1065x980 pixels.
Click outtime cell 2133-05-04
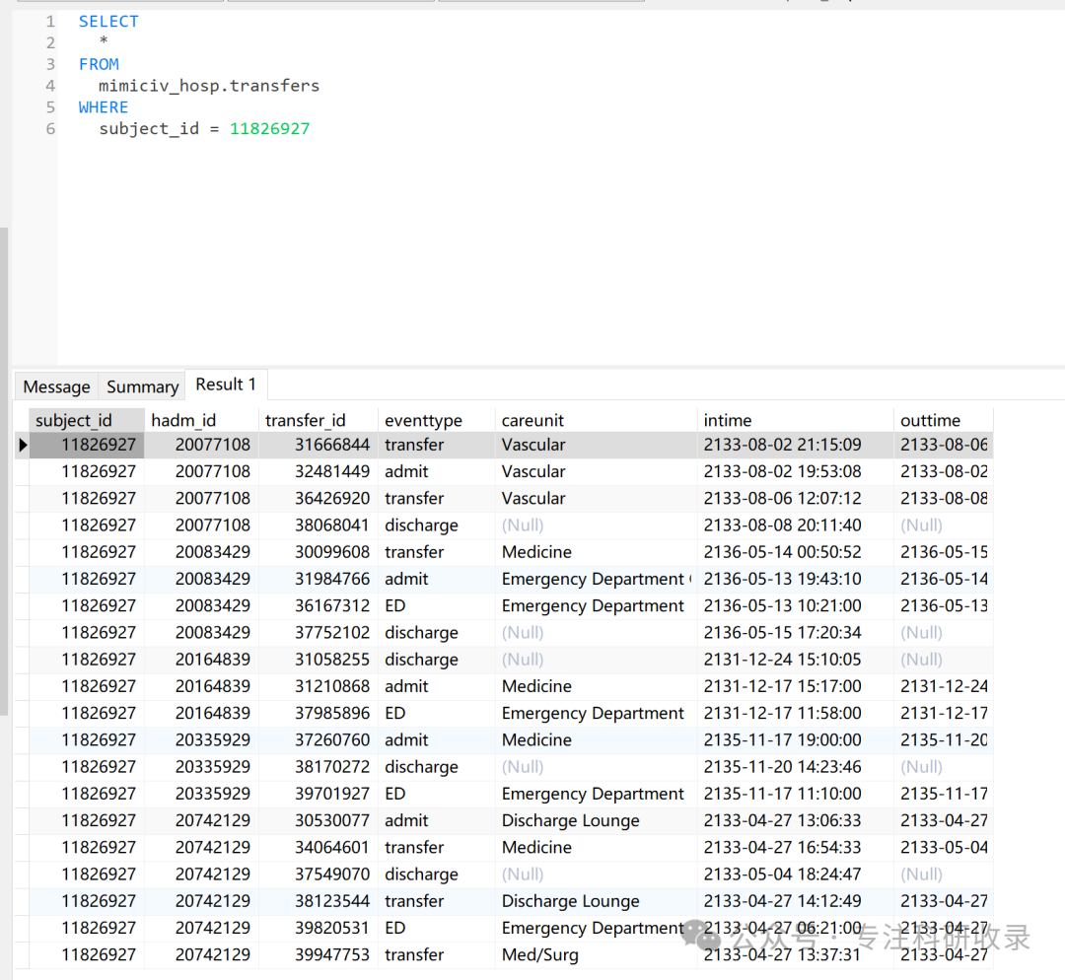click(x=944, y=848)
